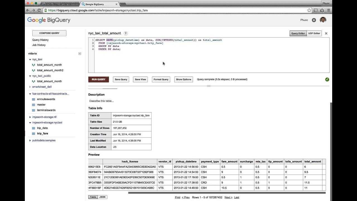Viewport: 357px width, 201px height.
Task: Click the green query validation checkmark
Action: click(x=327, y=80)
